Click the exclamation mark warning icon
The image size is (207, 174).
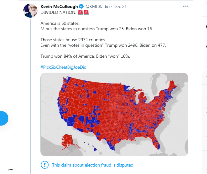[45, 165]
